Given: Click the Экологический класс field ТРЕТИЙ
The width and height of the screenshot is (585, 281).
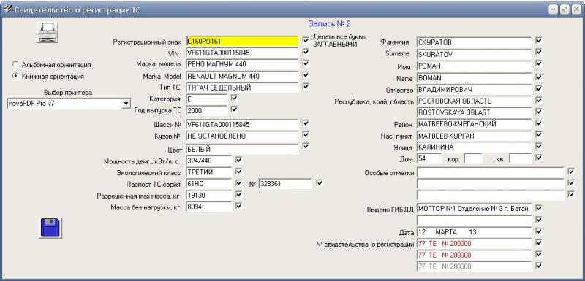Looking at the screenshot, I should click(209, 173).
